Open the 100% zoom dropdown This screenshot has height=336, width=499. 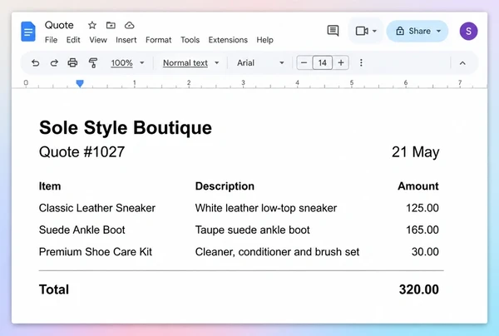pyautogui.click(x=127, y=62)
